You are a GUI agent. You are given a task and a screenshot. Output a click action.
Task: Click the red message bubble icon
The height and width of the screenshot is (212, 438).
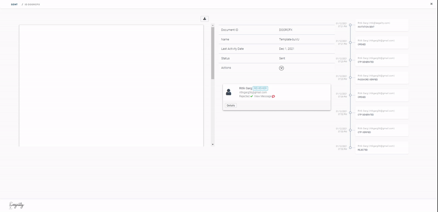click(273, 96)
